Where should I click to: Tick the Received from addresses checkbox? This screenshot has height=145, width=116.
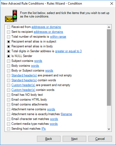coord(9,27)
